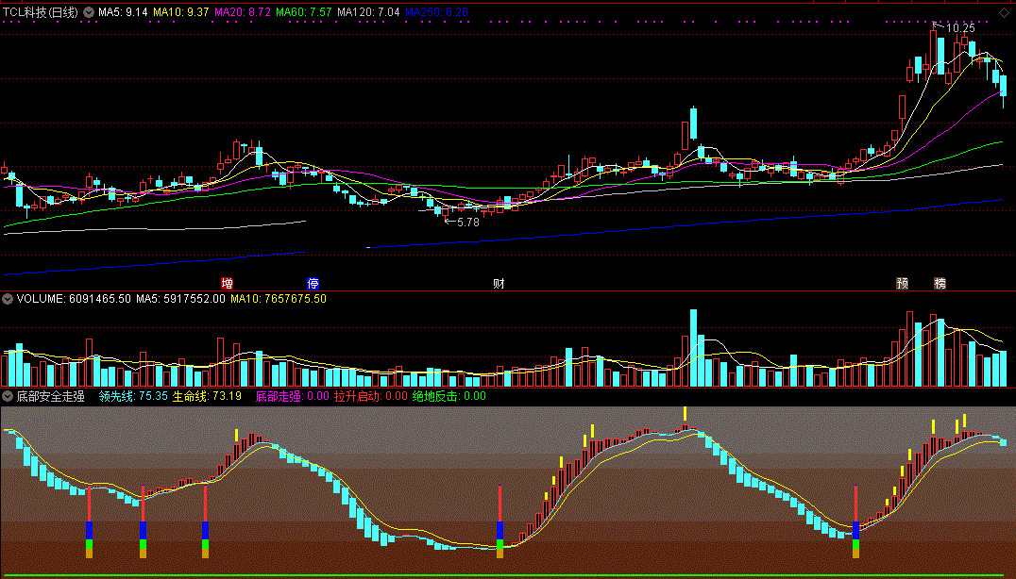Click the 5.78 low price annotation
This screenshot has height=579, width=1016.
click(x=467, y=222)
